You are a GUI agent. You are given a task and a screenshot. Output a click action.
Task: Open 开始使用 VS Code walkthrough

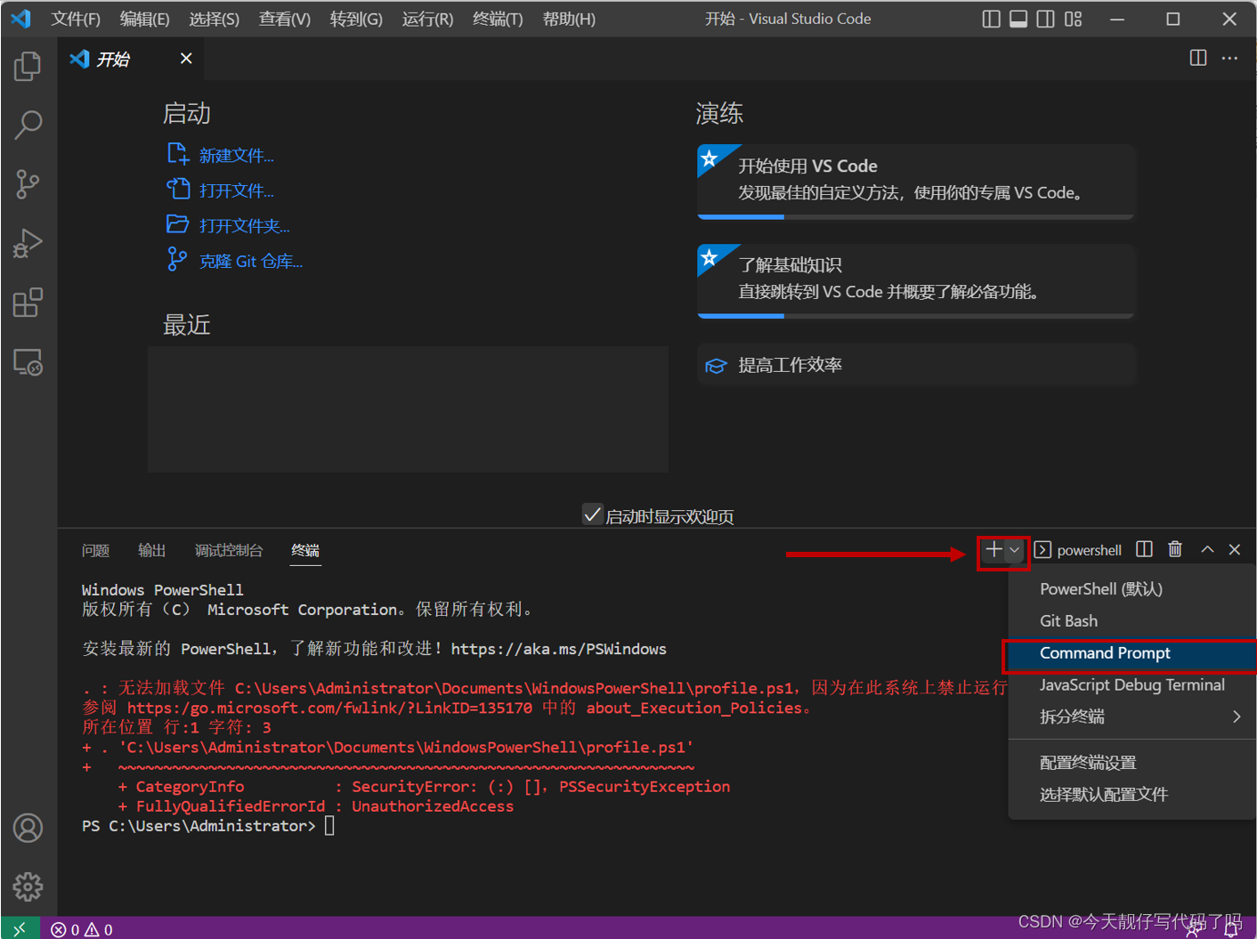(916, 182)
